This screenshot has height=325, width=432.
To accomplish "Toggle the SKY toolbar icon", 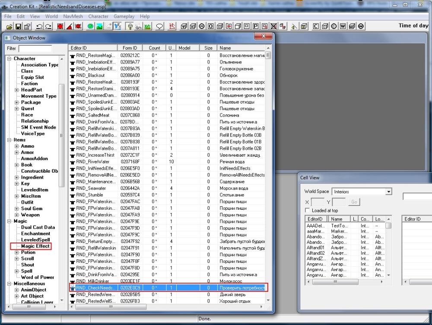I will click(x=139, y=26).
